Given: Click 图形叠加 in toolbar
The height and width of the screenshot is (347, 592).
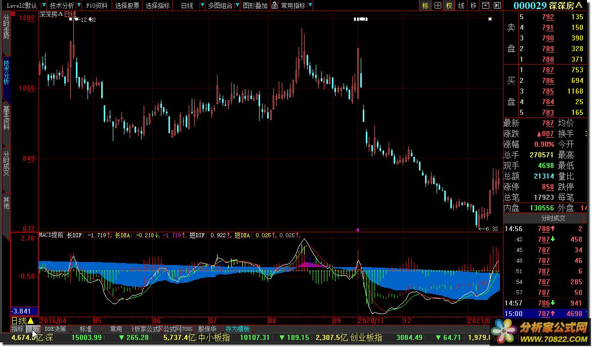Looking at the screenshot, I should click(x=255, y=5).
